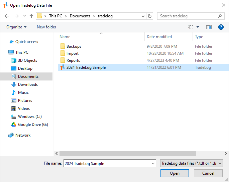Open Pictures in navigation pane

tap(25, 101)
